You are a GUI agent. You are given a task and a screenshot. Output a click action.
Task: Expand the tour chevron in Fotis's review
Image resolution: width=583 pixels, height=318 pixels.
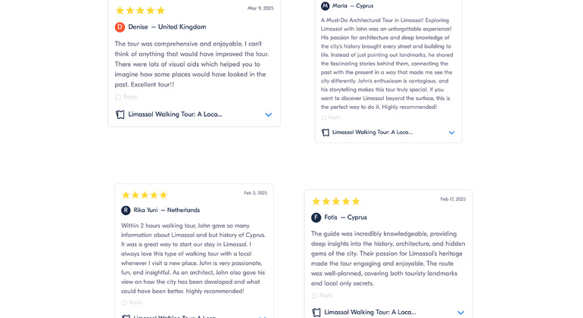pos(460,312)
